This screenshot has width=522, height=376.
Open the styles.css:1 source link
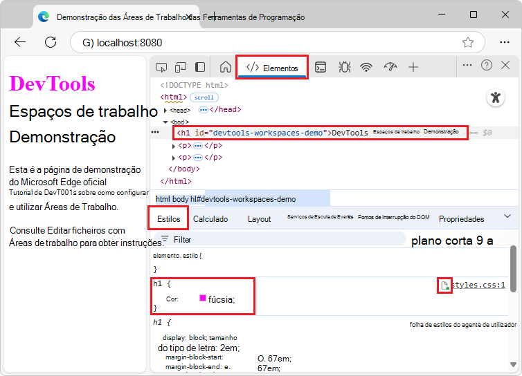click(478, 285)
